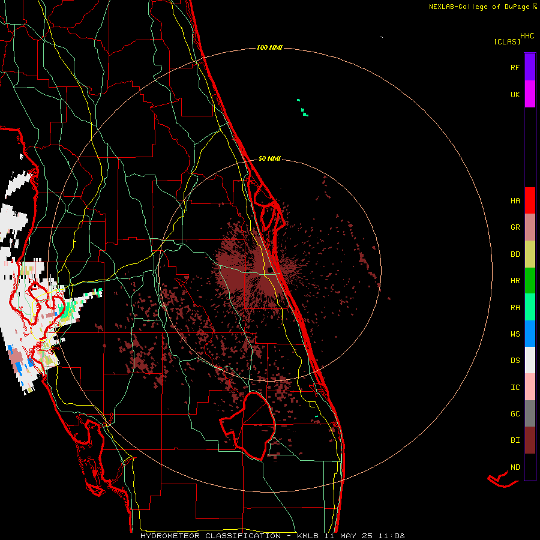Click the HR dark green legend swatch
Viewport: 540px width, 540px height.
[x=530, y=281]
